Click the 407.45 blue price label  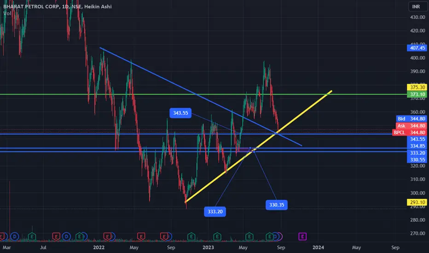coord(417,48)
